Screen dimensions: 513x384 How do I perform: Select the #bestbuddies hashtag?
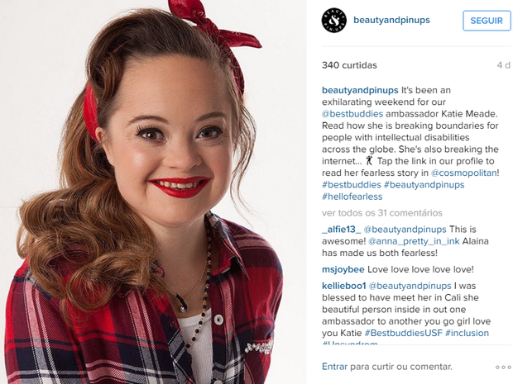pyautogui.click(x=352, y=185)
